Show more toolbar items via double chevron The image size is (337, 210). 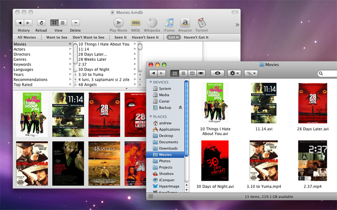(237, 25)
